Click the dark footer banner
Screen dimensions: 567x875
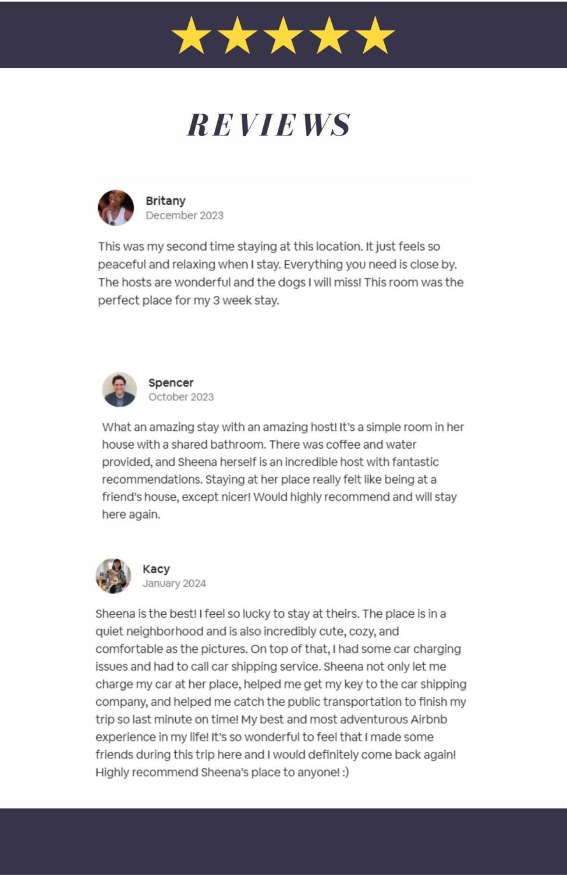[x=283, y=841]
